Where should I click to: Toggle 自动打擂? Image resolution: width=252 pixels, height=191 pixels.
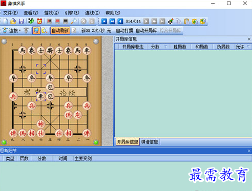coord(124,31)
